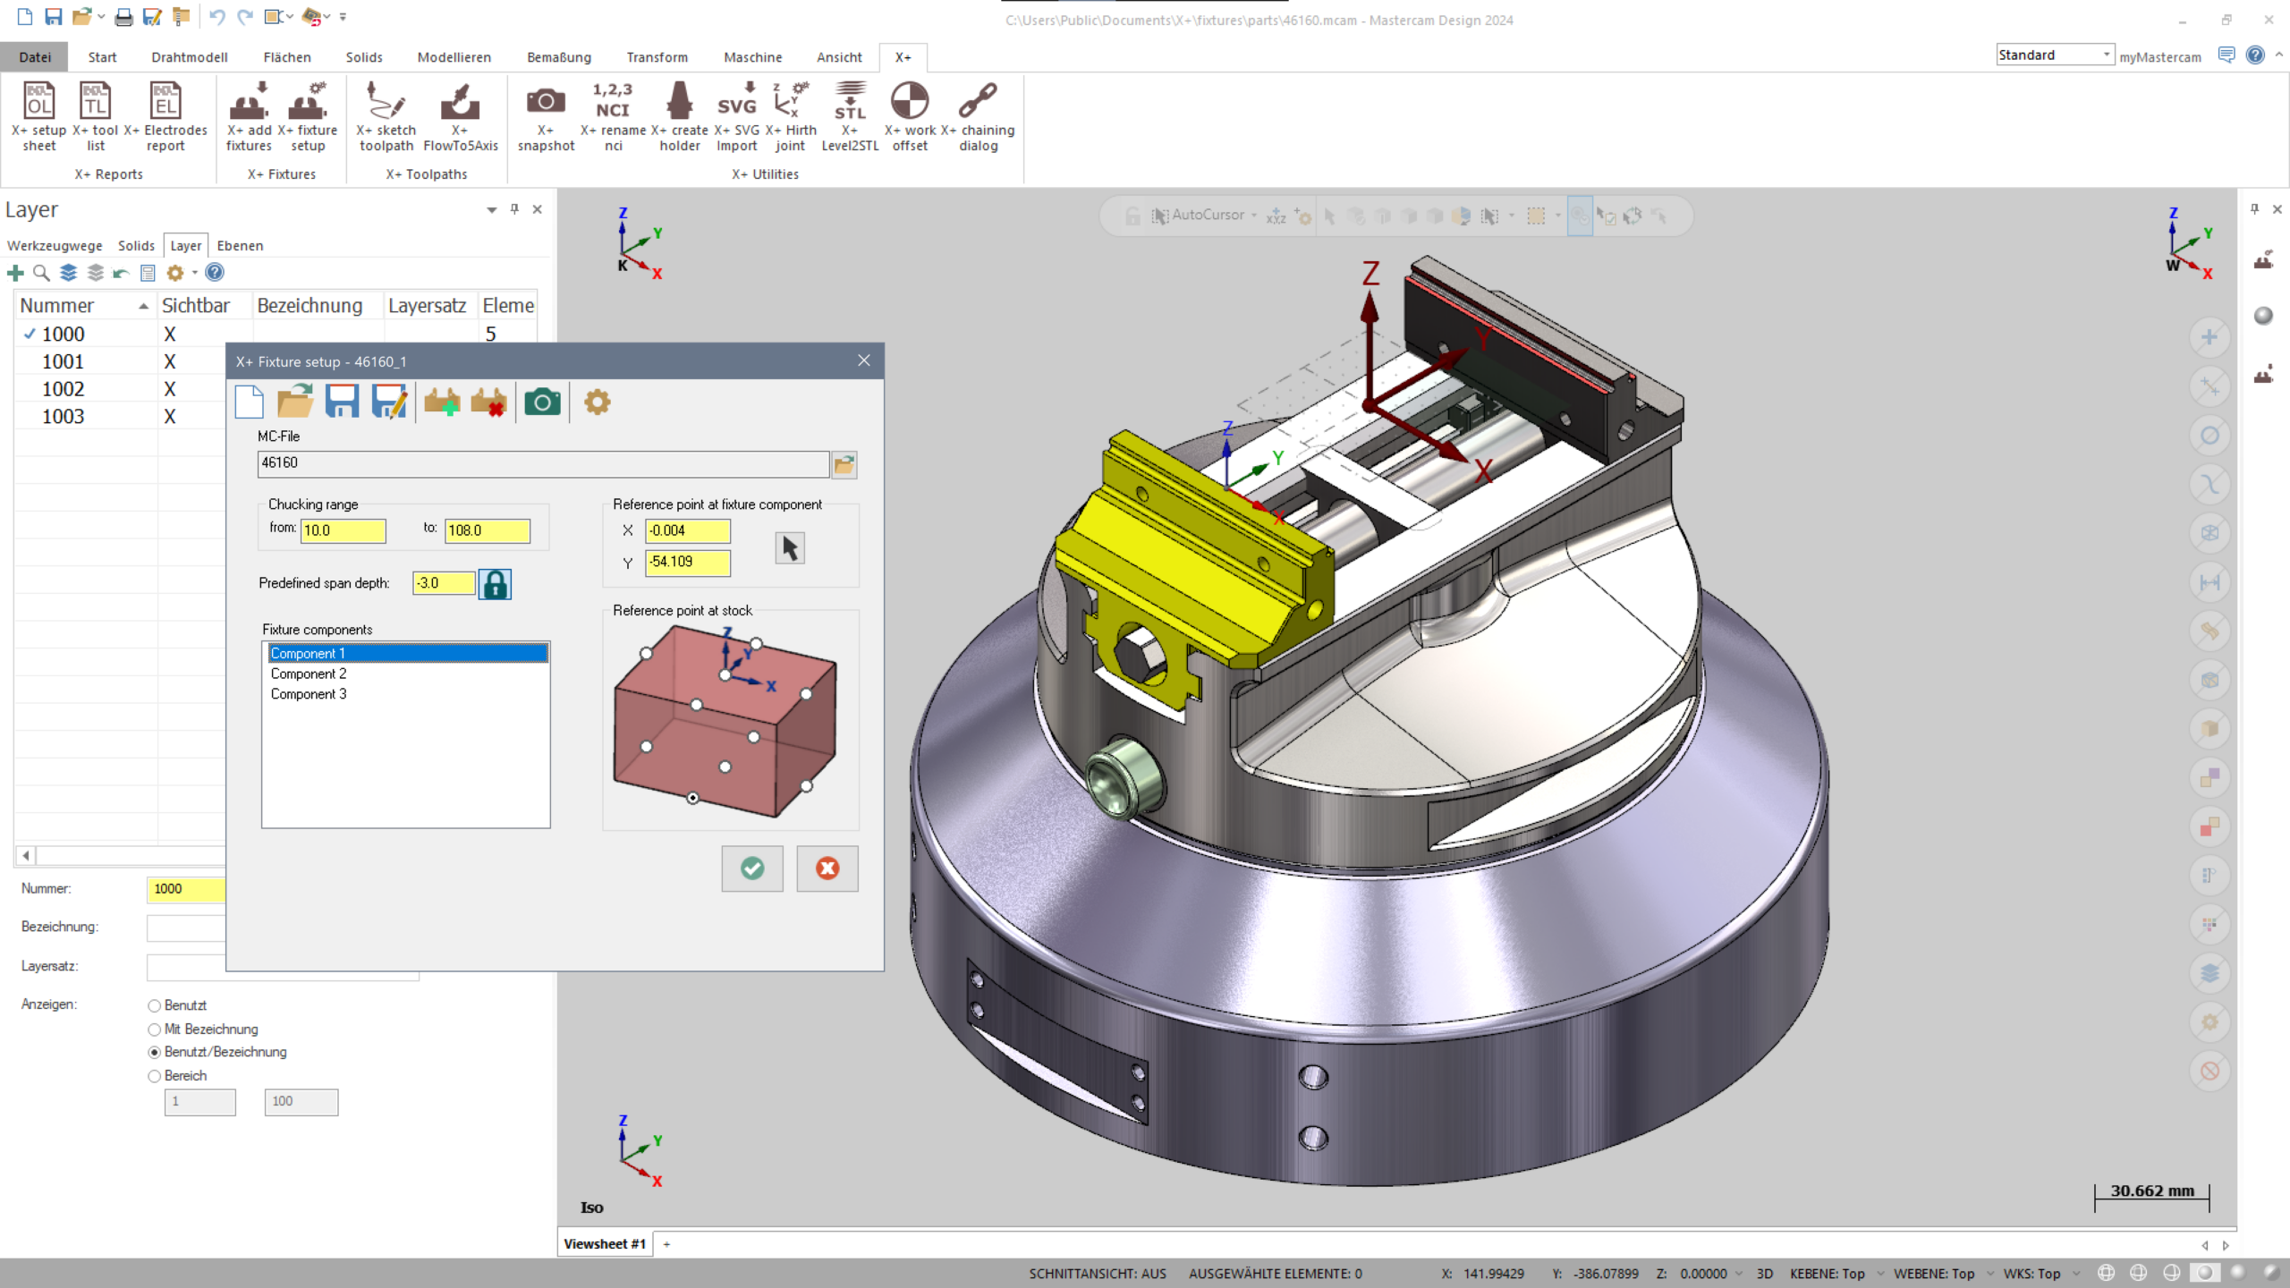Click Save As icon in Fixture setup dialog
Viewport: 2290px width, 1288px height.
point(389,402)
